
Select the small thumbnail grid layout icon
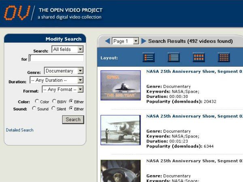pos(224,57)
